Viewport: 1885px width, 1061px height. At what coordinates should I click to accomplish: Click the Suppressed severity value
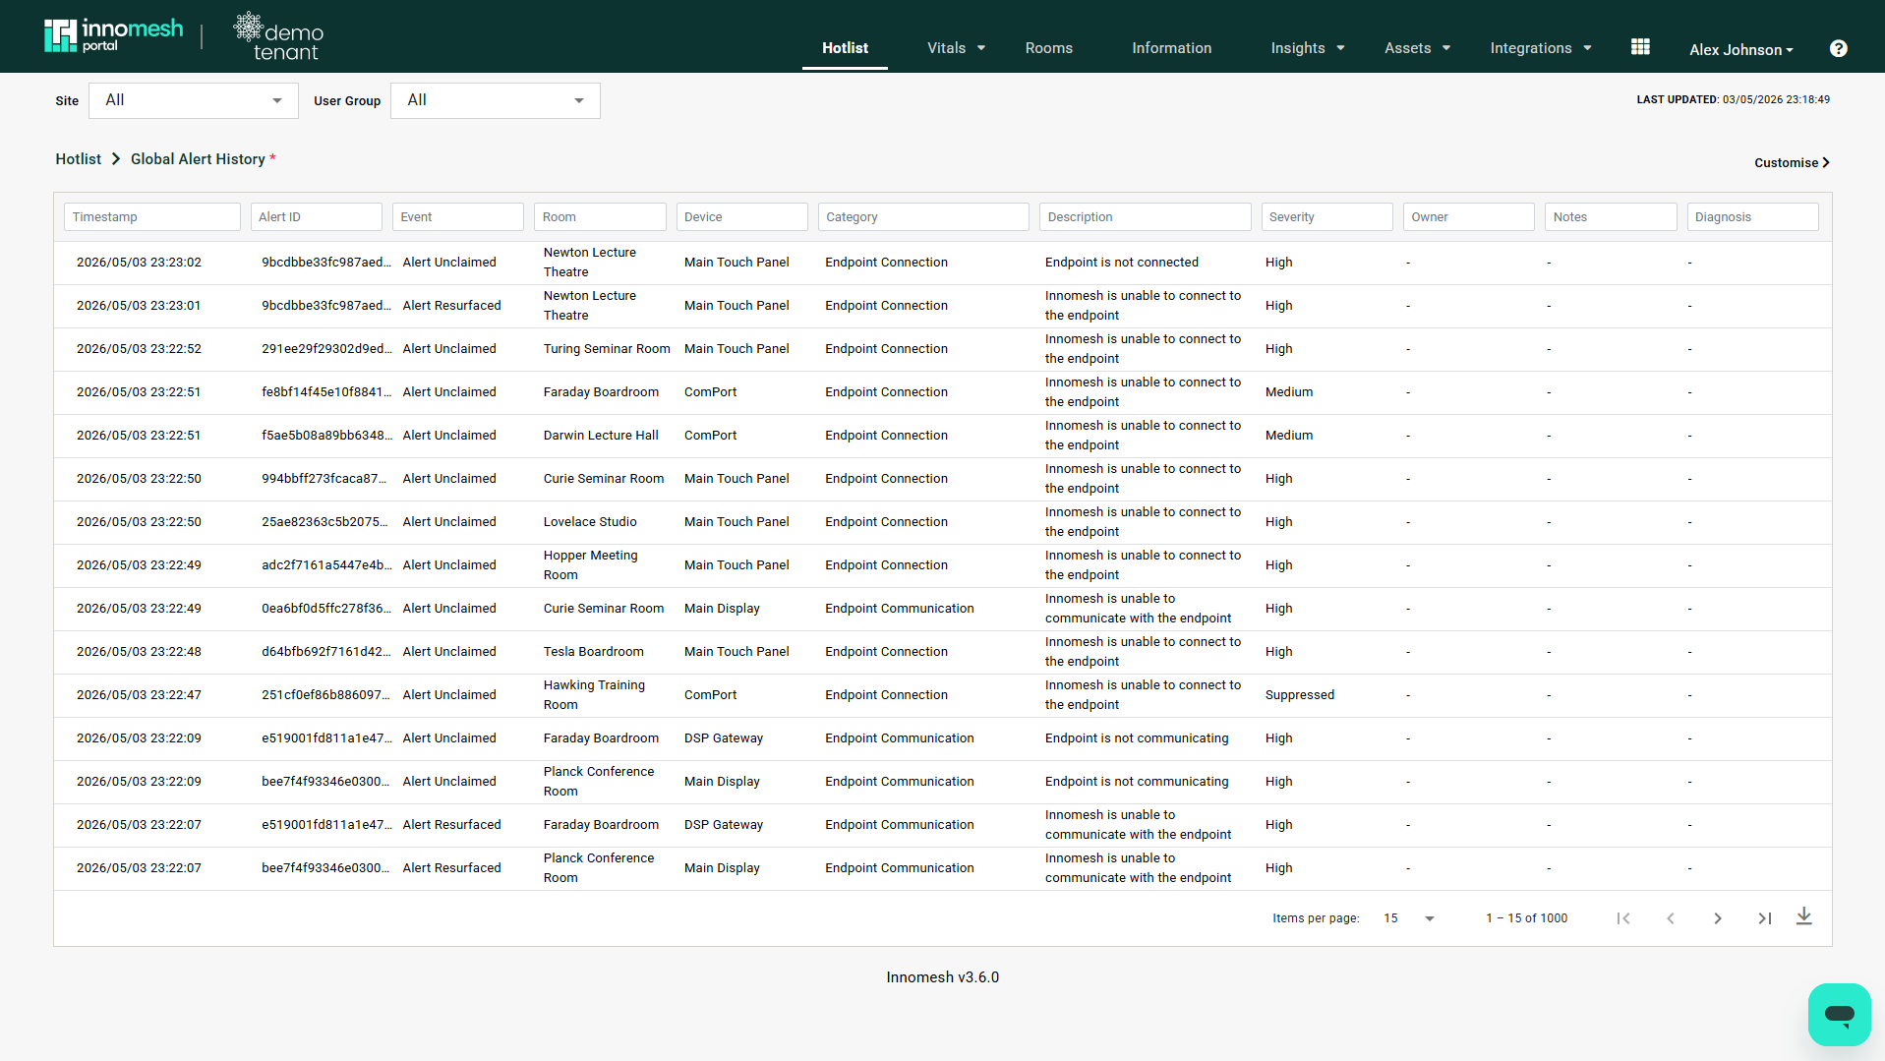pos(1300,695)
